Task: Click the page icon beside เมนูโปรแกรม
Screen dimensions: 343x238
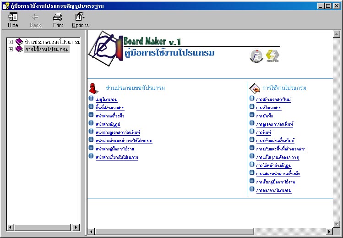Action: coord(91,98)
